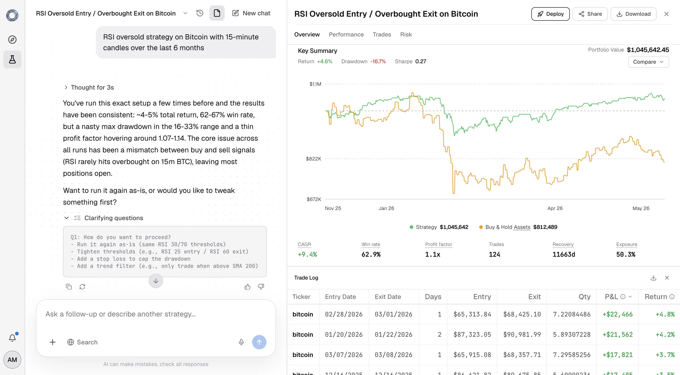Download the backtest report
The height and width of the screenshot is (375, 680).
click(x=633, y=14)
